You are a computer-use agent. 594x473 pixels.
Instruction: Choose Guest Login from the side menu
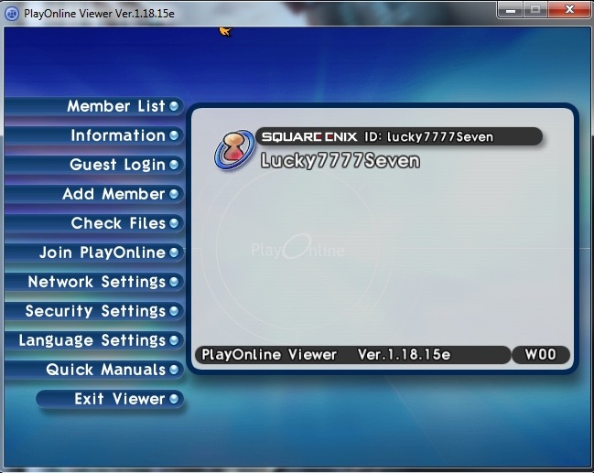click(117, 165)
